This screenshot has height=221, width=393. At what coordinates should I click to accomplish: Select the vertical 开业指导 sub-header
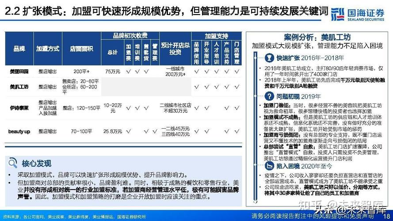(206, 53)
